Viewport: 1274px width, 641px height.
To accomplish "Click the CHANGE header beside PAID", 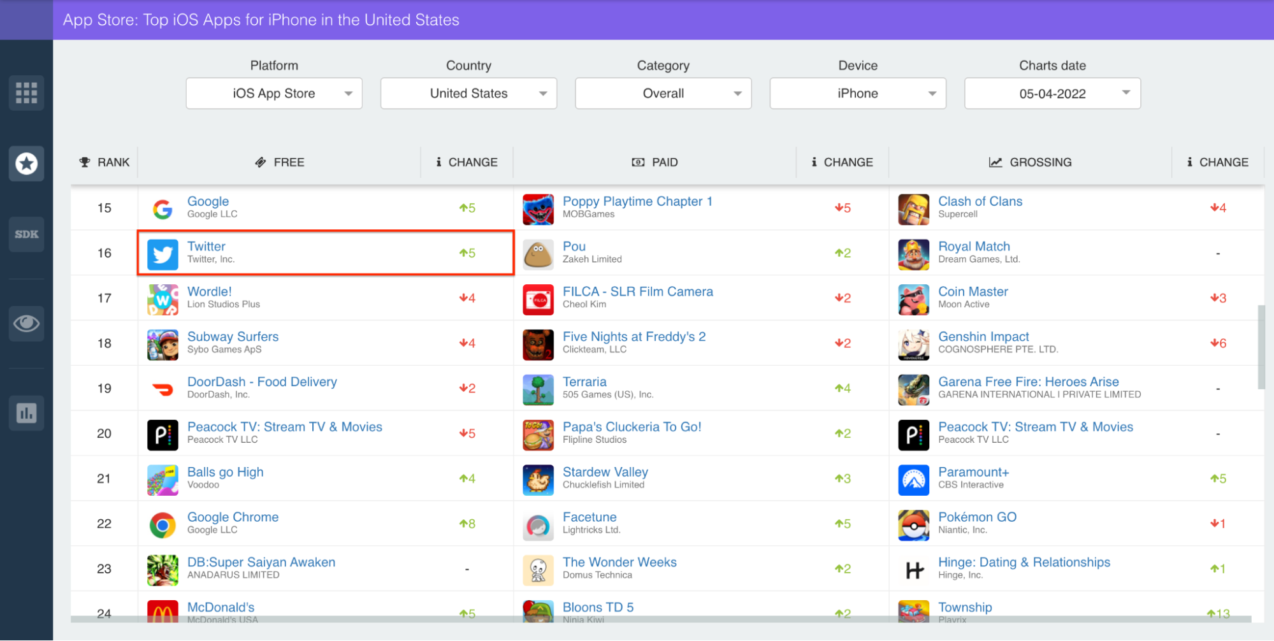I will pos(842,162).
